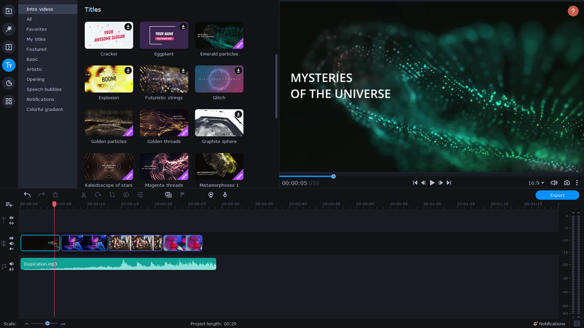
Task: Open webcam capture
Action: point(210,195)
